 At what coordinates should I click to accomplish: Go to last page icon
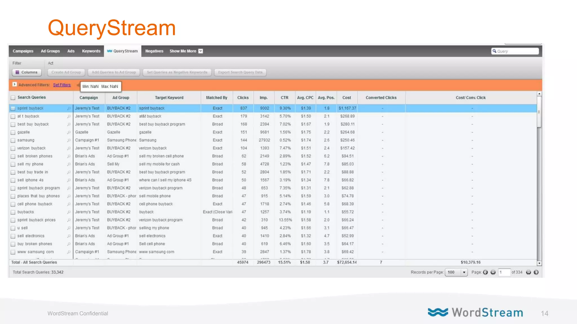(x=536, y=272)
